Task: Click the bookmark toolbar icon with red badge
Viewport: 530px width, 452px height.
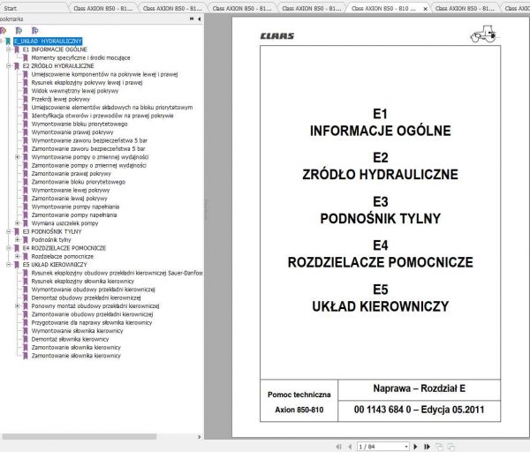Action: tap(3, 31)
